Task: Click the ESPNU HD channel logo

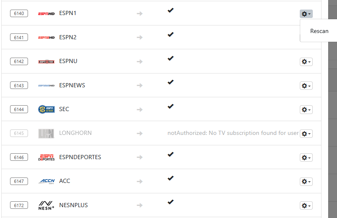Action: tap(46, 62)
